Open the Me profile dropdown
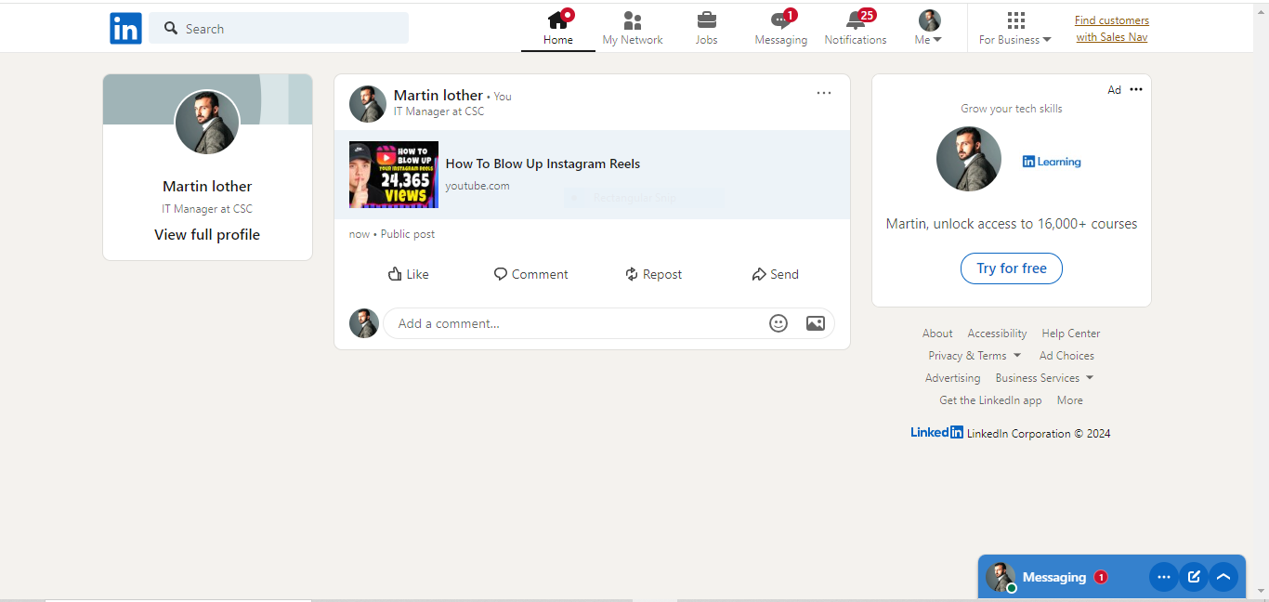This screenshot has height=602, width=1269. point(930,28)
